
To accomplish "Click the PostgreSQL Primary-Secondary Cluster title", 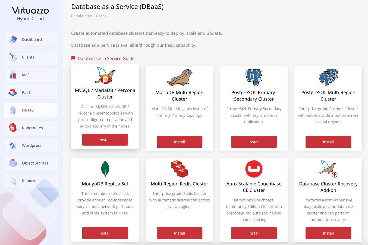I will [254, 96].
